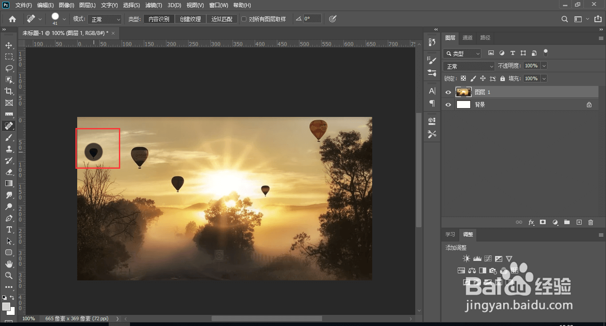This screenshot has width=606, height=326.
Task: Select the Horizontal Type tool
Action: point(9,229)
